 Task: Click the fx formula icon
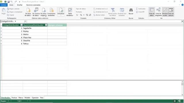coord(25,21)
